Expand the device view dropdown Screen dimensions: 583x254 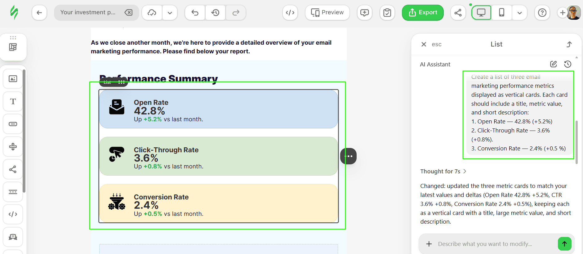point(520,13)
